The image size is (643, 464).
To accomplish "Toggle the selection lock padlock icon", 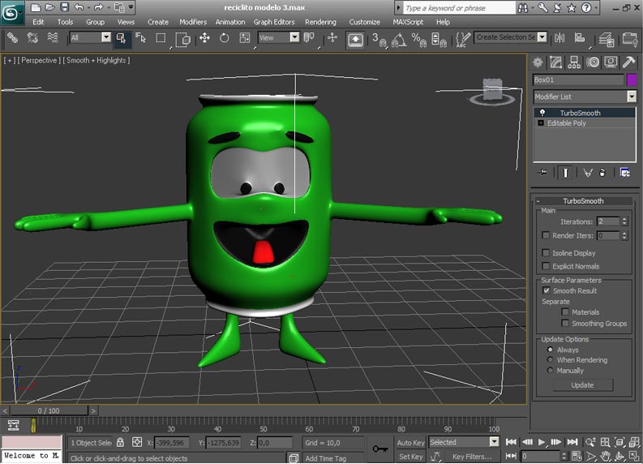I will 120,443.
